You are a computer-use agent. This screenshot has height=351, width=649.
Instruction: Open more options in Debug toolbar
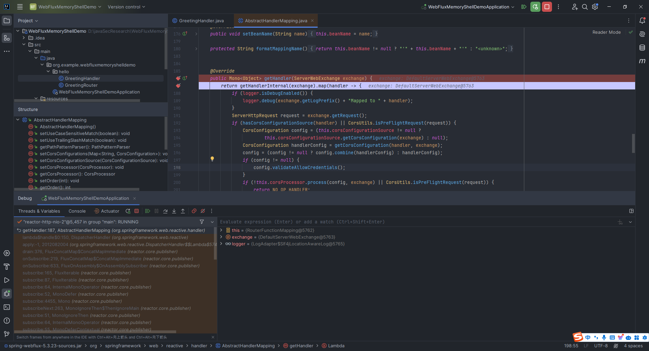[212, 211]
